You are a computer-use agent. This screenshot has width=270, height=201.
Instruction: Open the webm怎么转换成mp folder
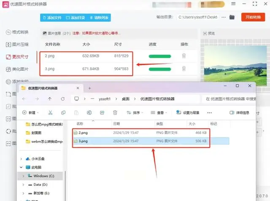[x=44, y=141]
